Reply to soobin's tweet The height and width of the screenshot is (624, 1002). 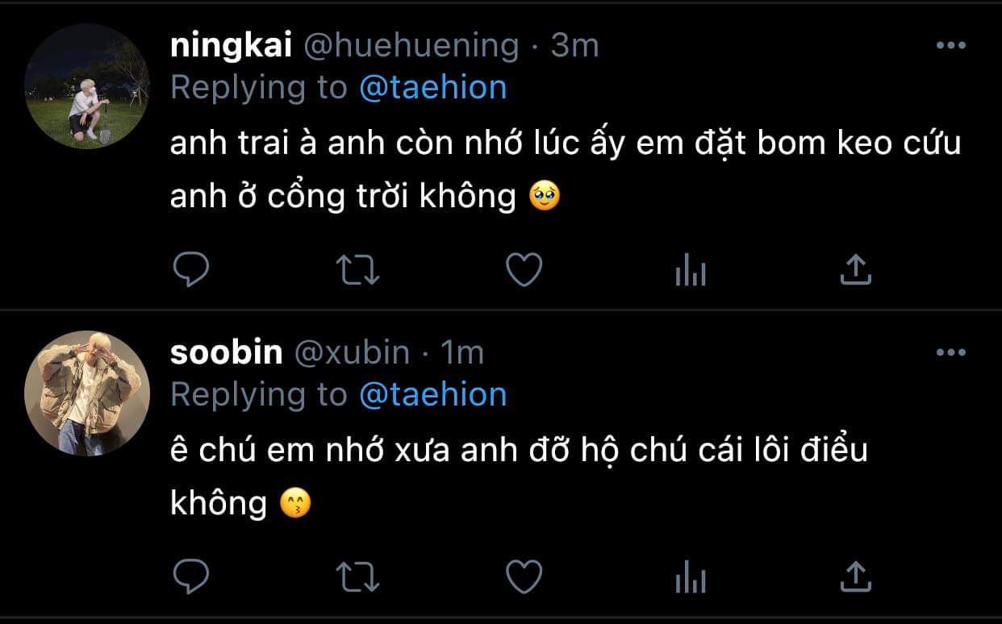pyautogui.click(x=191, y=576)
